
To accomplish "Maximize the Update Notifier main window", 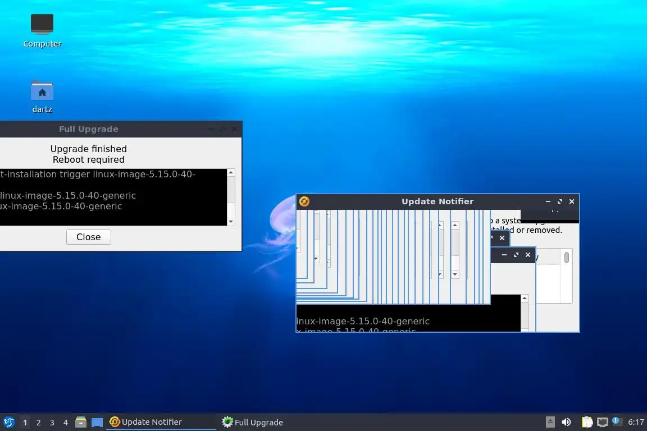I will coord(560,201).
